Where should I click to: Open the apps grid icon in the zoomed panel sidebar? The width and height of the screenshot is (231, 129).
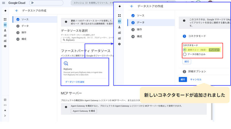click(120, 15)
